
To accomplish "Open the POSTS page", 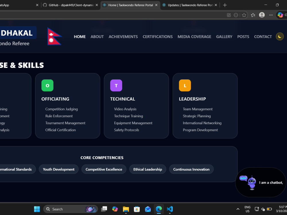I will point(243,37).
